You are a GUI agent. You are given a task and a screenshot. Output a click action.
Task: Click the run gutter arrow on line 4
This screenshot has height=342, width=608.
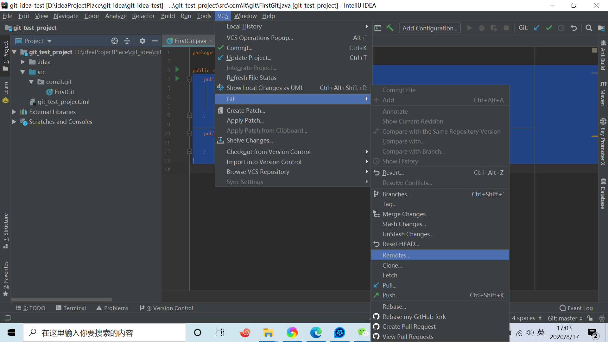(177, 78)
